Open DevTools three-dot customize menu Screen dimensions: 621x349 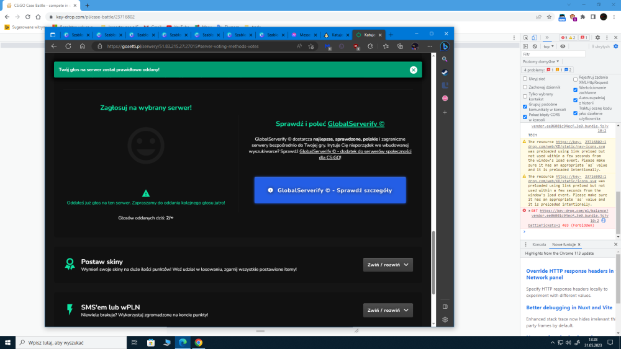tap(607, 38)
